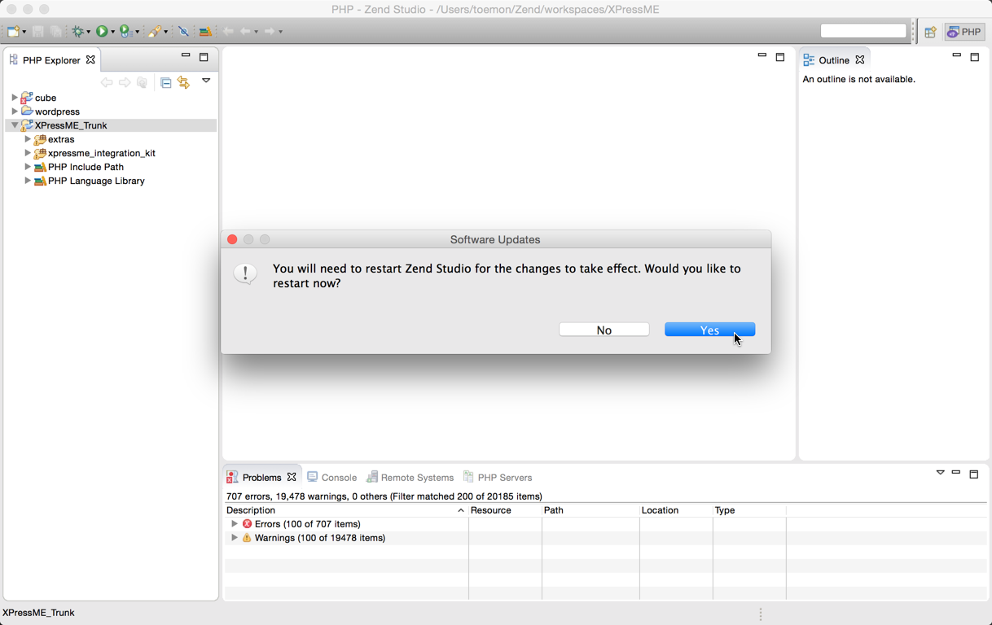992x625 pixels.
Task: Maximize the PHP Explorer panel
Action: point(204,57)
